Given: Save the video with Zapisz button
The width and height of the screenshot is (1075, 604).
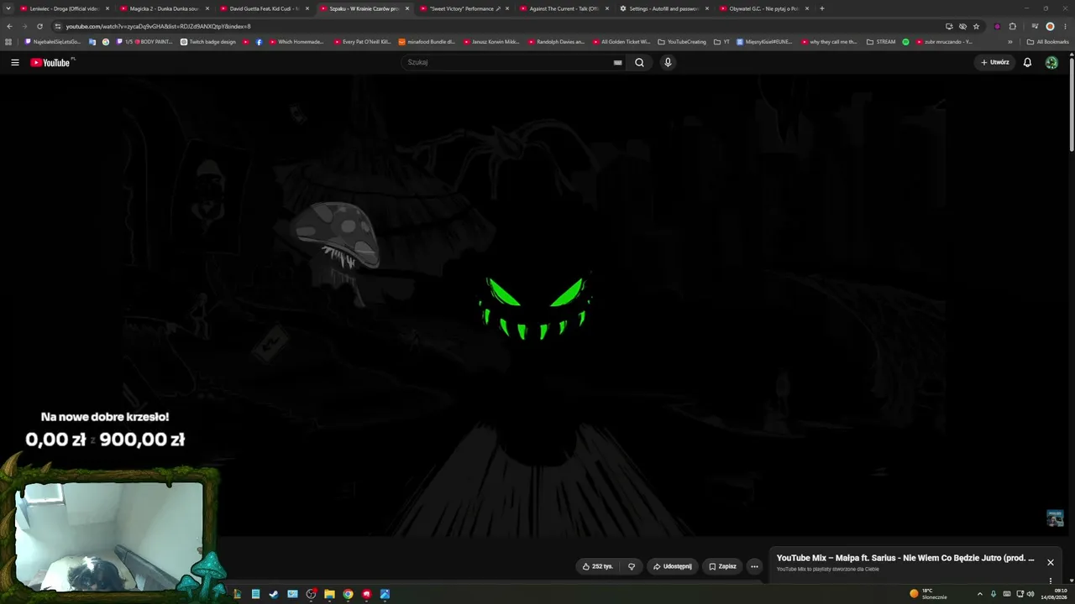Looking at the screenshot, I should click(x=722, y=566).
